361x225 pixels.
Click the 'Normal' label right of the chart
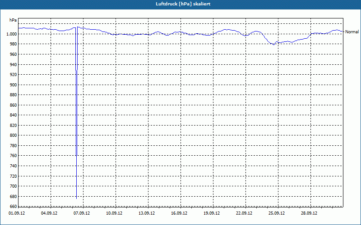pos(352,32)
